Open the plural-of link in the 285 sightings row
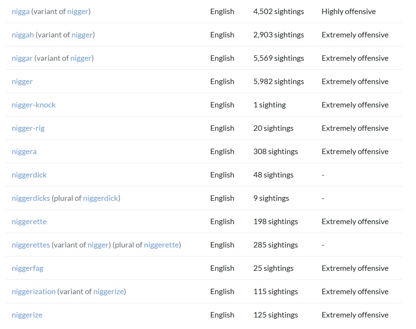Viewport: 416px width, 329px height. point(161,245)
